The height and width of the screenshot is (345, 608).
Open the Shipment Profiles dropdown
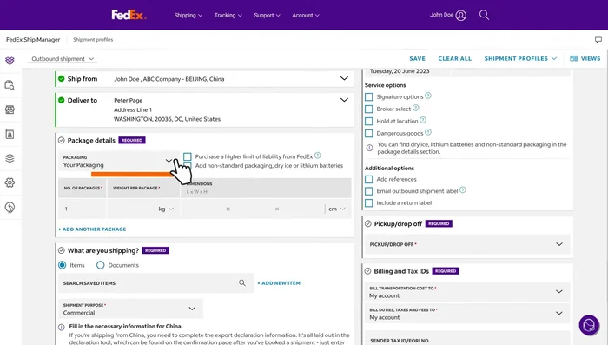tap(520, 58)
